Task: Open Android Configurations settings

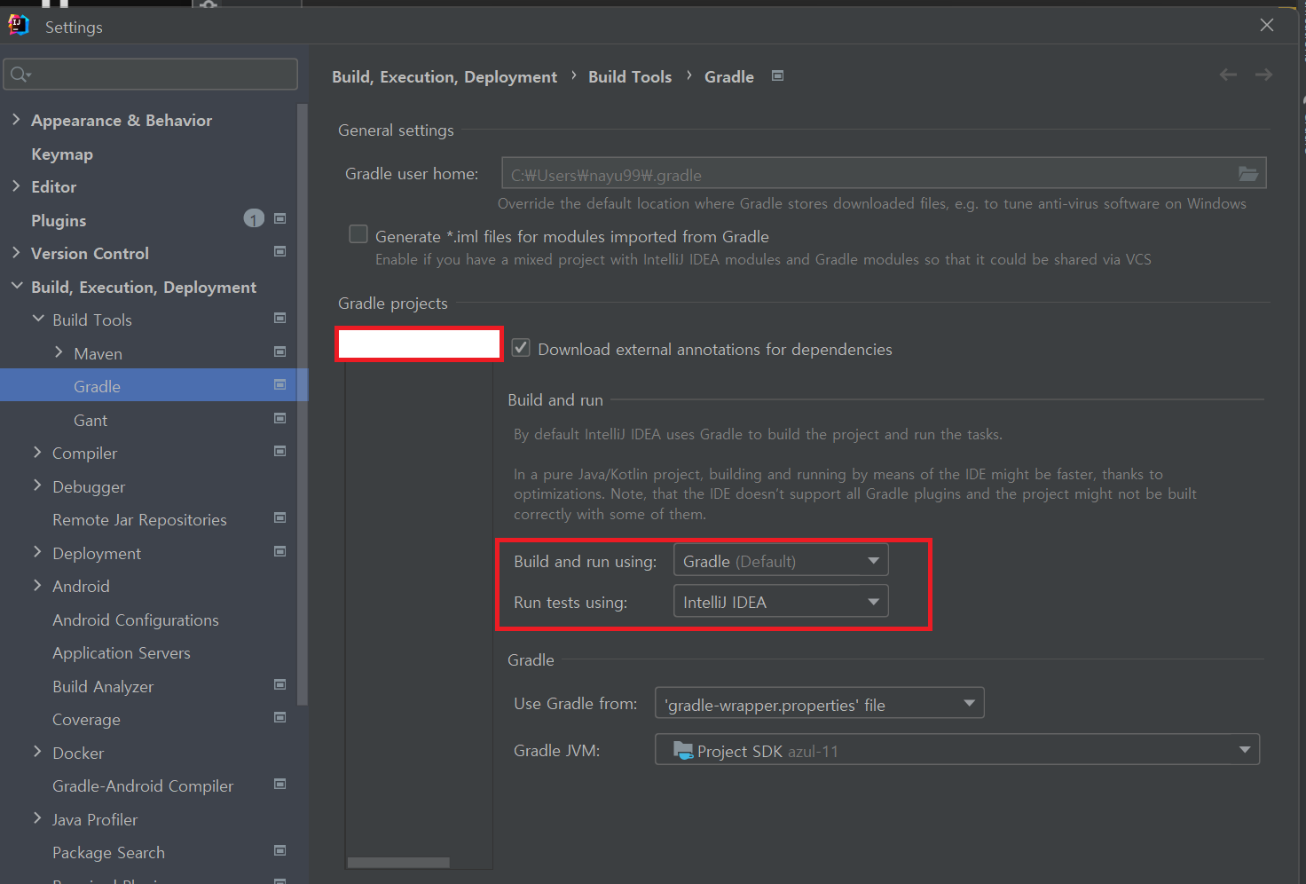Action: tap(136, 620)
